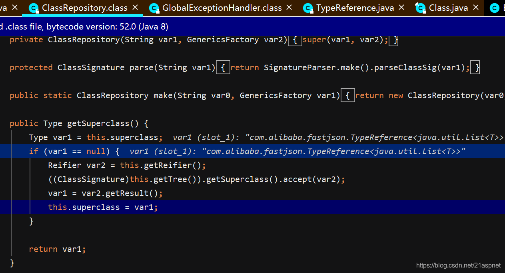505x273 pixels.
Task: Click GenericsFactory in the private constructor
Action: click(223, 40)
